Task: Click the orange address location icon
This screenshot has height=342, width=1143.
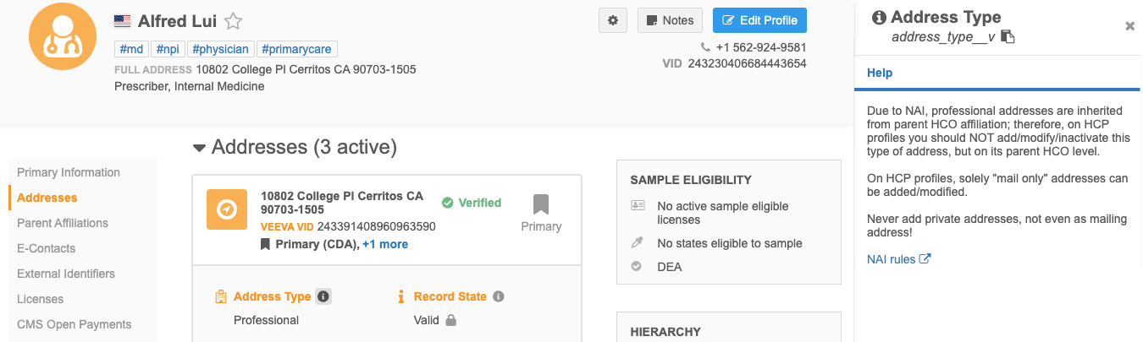Action: [226, 209]
